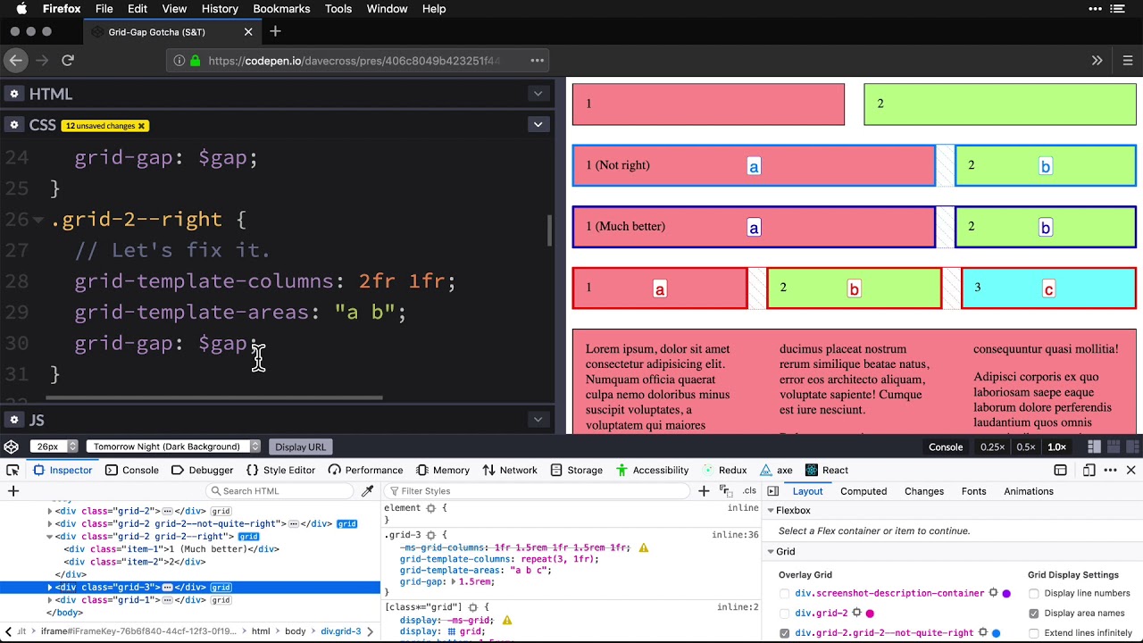Click the element picker icon in DevTools
This screenshot has height=643, width=1143.
[x=13, y=470]
